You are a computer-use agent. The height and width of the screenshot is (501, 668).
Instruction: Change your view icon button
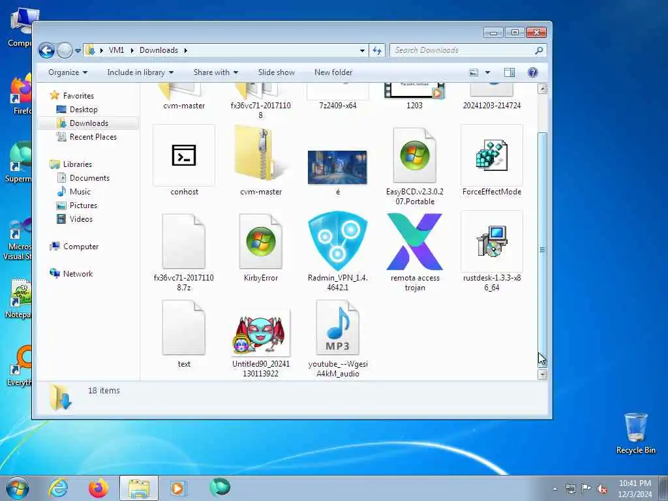(x=474, y=72)
